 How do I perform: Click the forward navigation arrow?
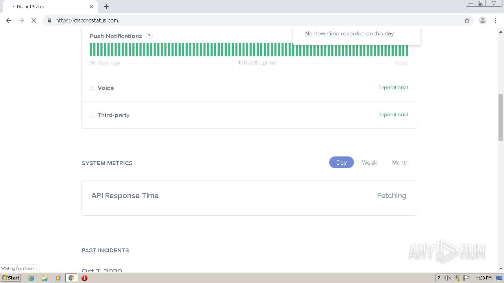point(21,20)
